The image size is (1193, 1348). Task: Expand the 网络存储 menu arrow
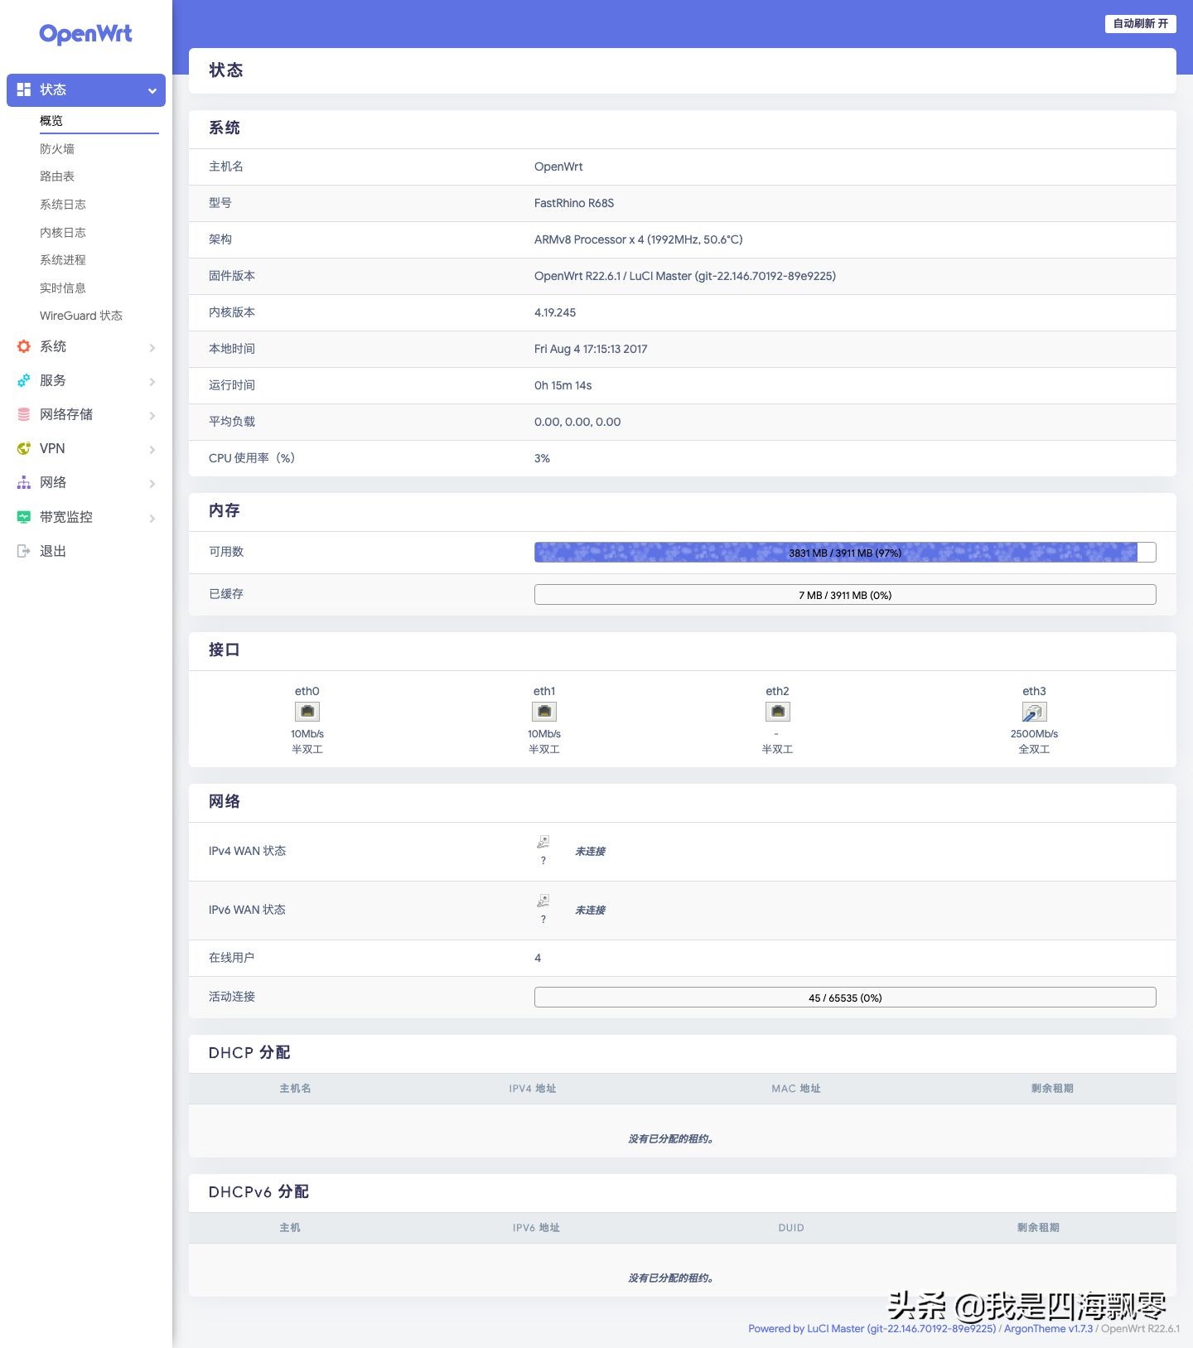[152, 415]
